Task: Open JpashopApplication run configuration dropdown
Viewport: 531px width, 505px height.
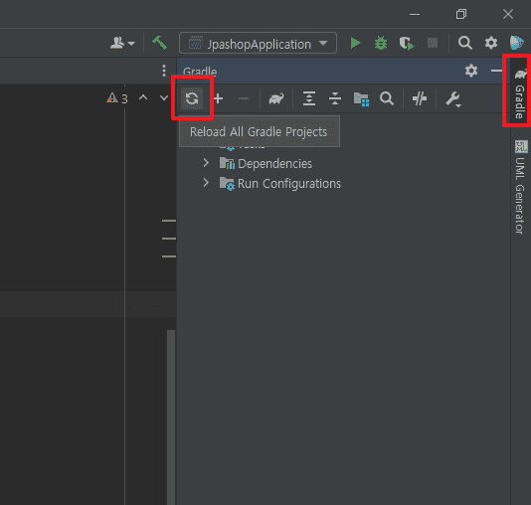Action: (259, 43)
